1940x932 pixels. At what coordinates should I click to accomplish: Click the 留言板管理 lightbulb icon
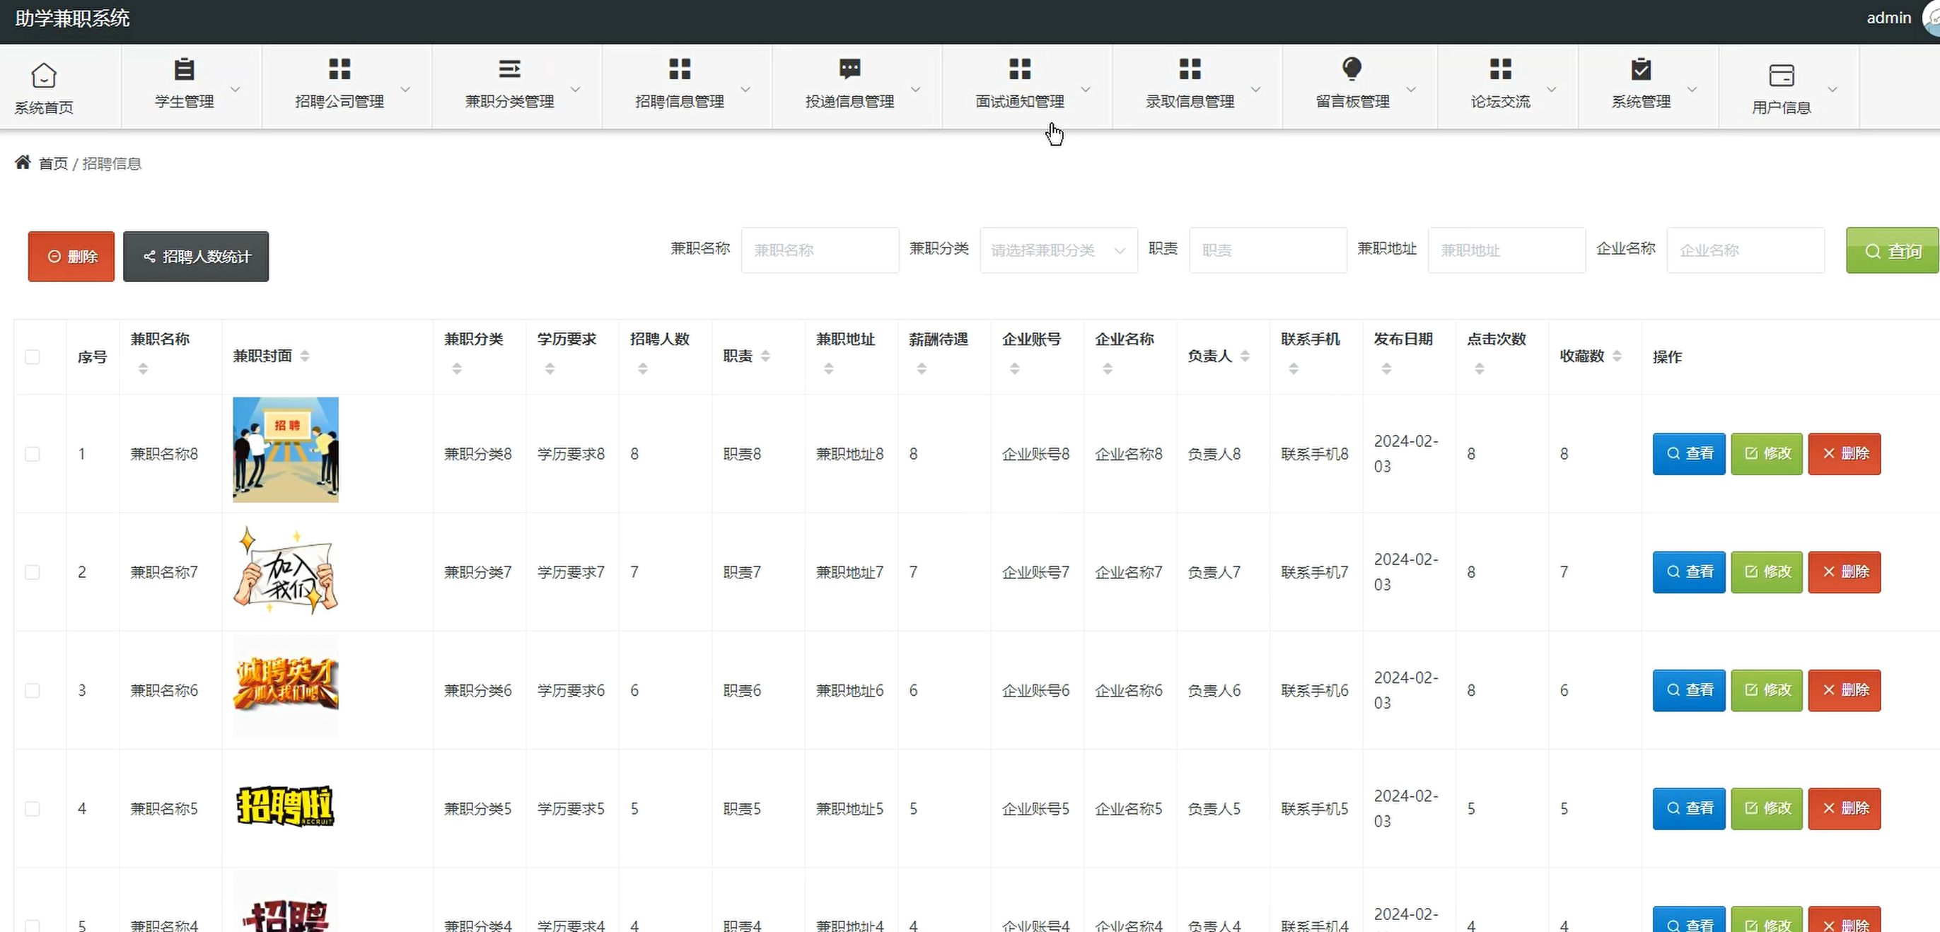tap(1352, 69)
